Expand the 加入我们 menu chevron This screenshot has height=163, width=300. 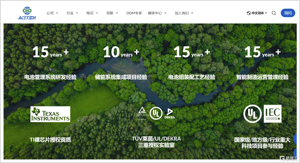(192, 13)
